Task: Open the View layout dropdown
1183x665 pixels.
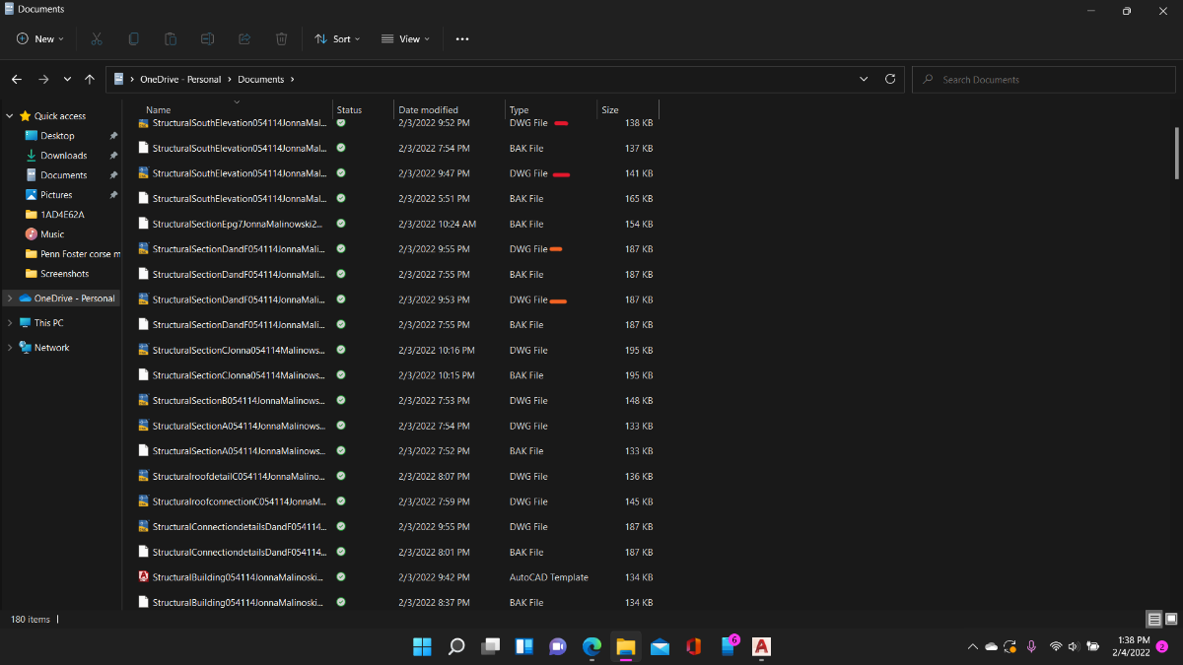Action: [x=405, y=39]
